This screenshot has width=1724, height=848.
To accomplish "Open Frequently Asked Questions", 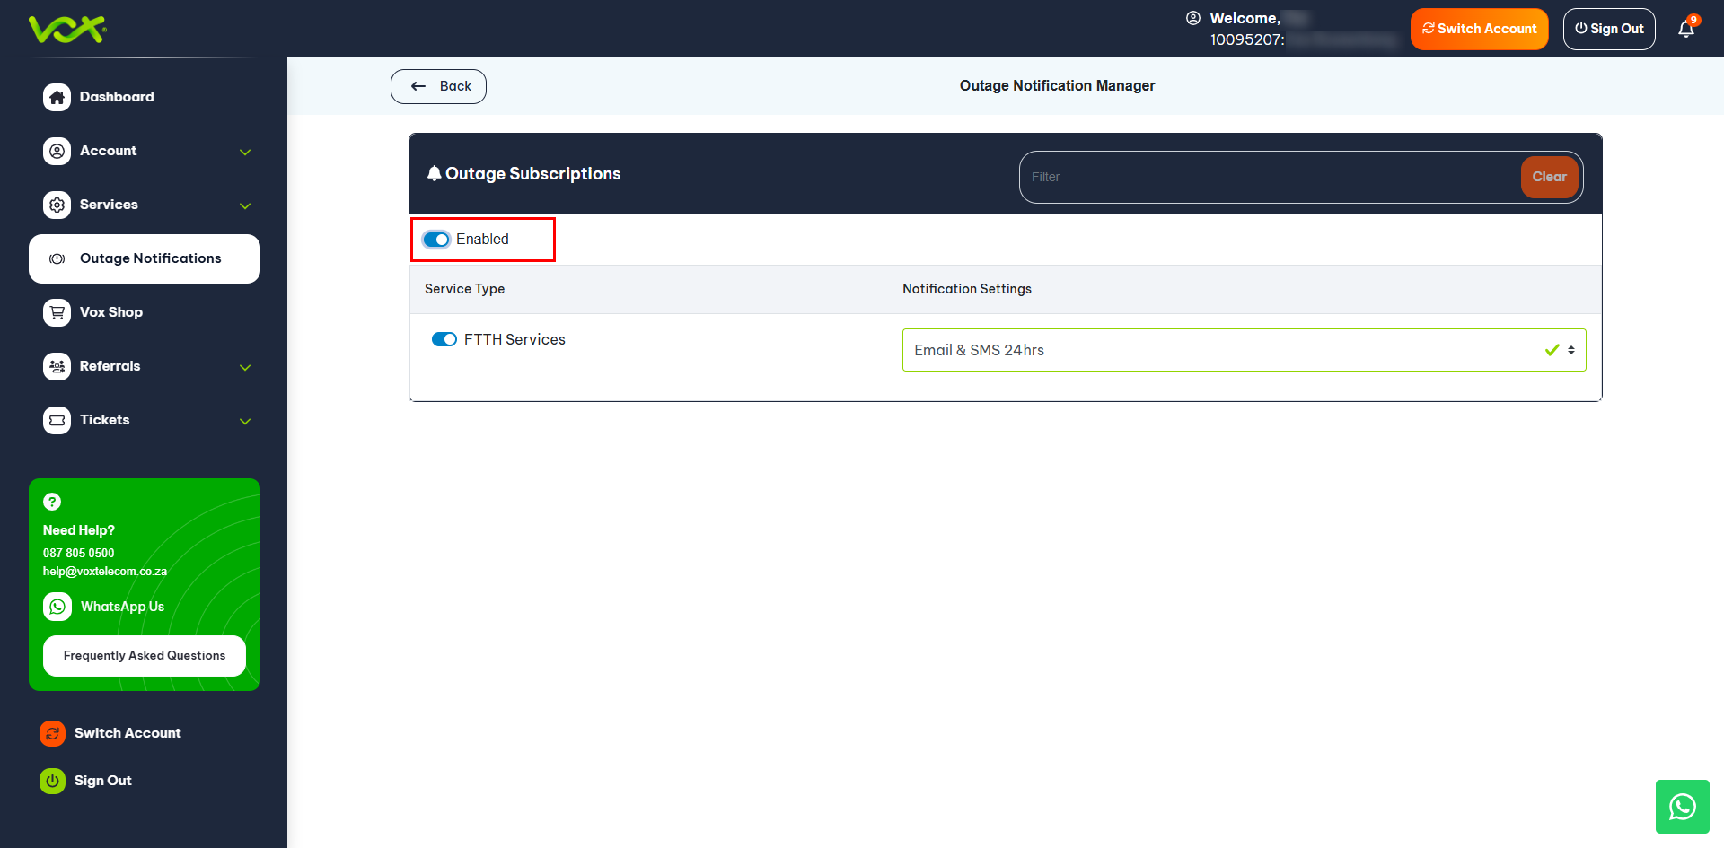I will [145, 656].
